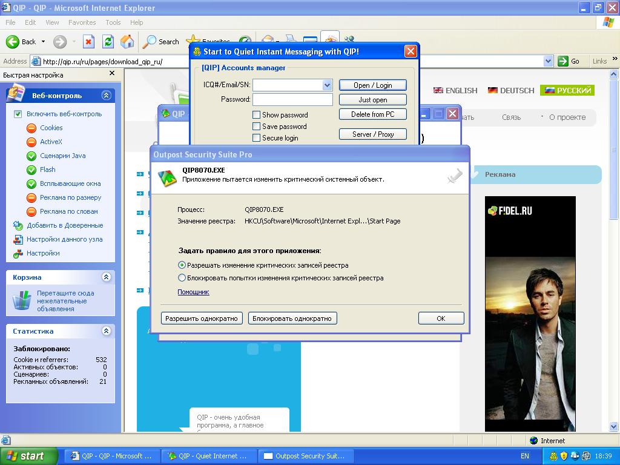Click the Go arrow icon

tap(562, 61)
